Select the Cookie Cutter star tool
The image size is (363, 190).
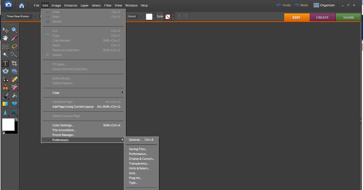(5, 71)
